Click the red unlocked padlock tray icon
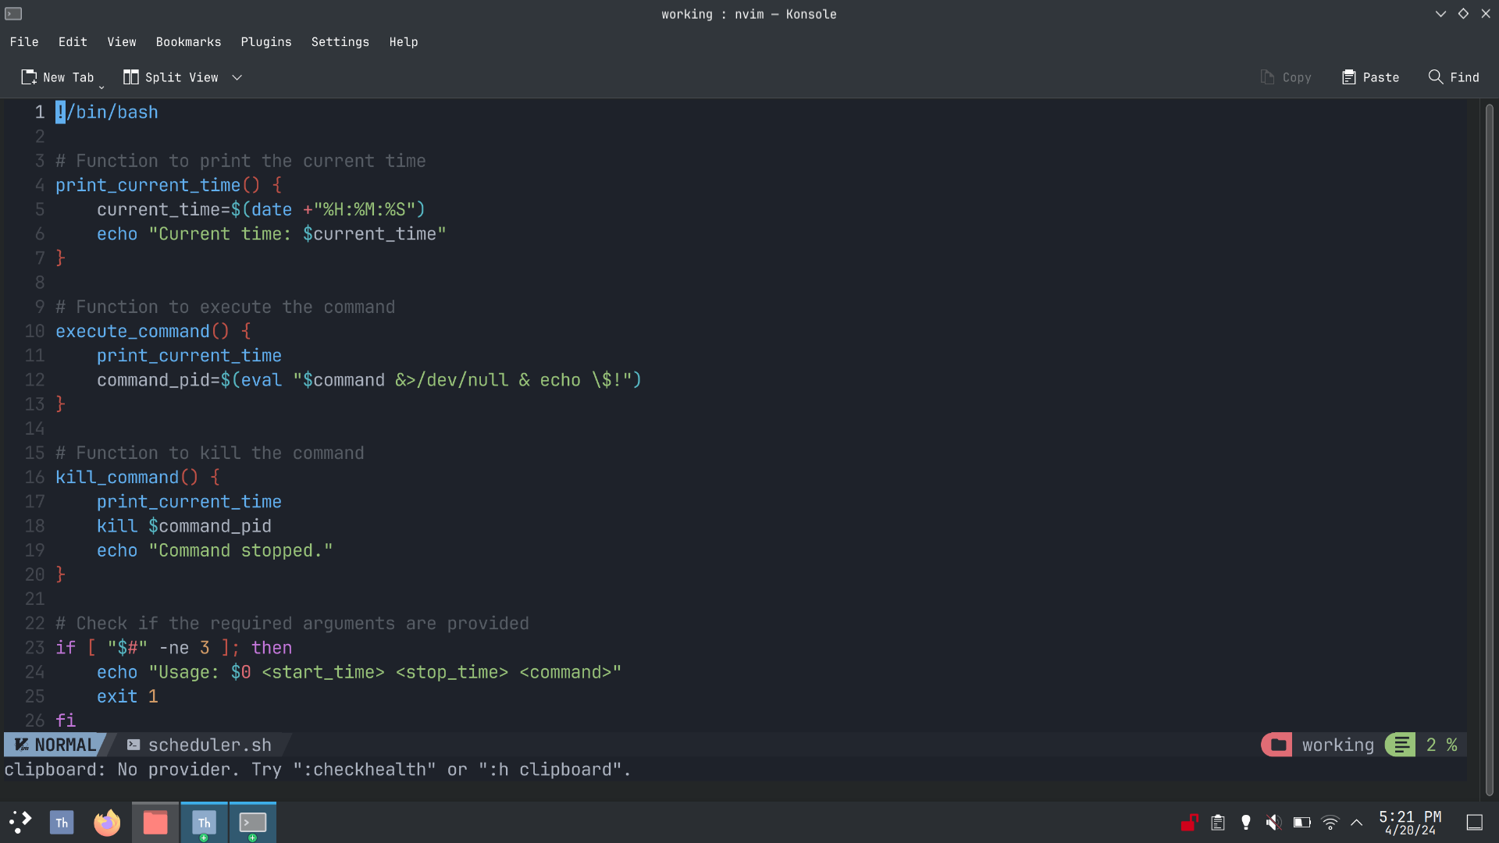1499x843 pixels. (x=1189, y=823)
